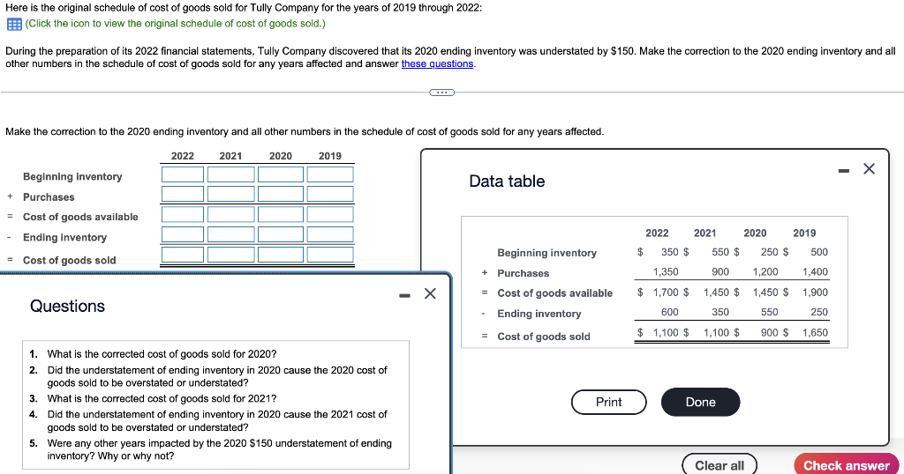
Task: Click the 2019 Cost of goods available field
Action: [330, 215]
